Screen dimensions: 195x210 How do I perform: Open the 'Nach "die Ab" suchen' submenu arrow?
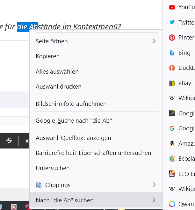click(x=154, y=200)
